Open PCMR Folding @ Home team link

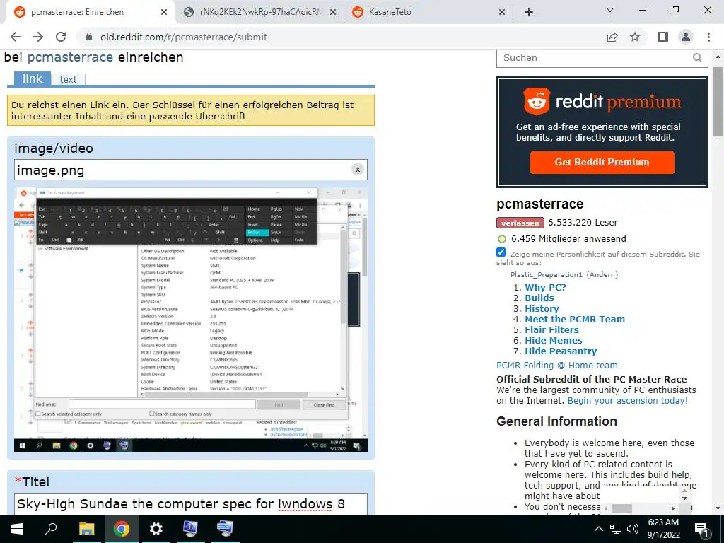(557, 366)
